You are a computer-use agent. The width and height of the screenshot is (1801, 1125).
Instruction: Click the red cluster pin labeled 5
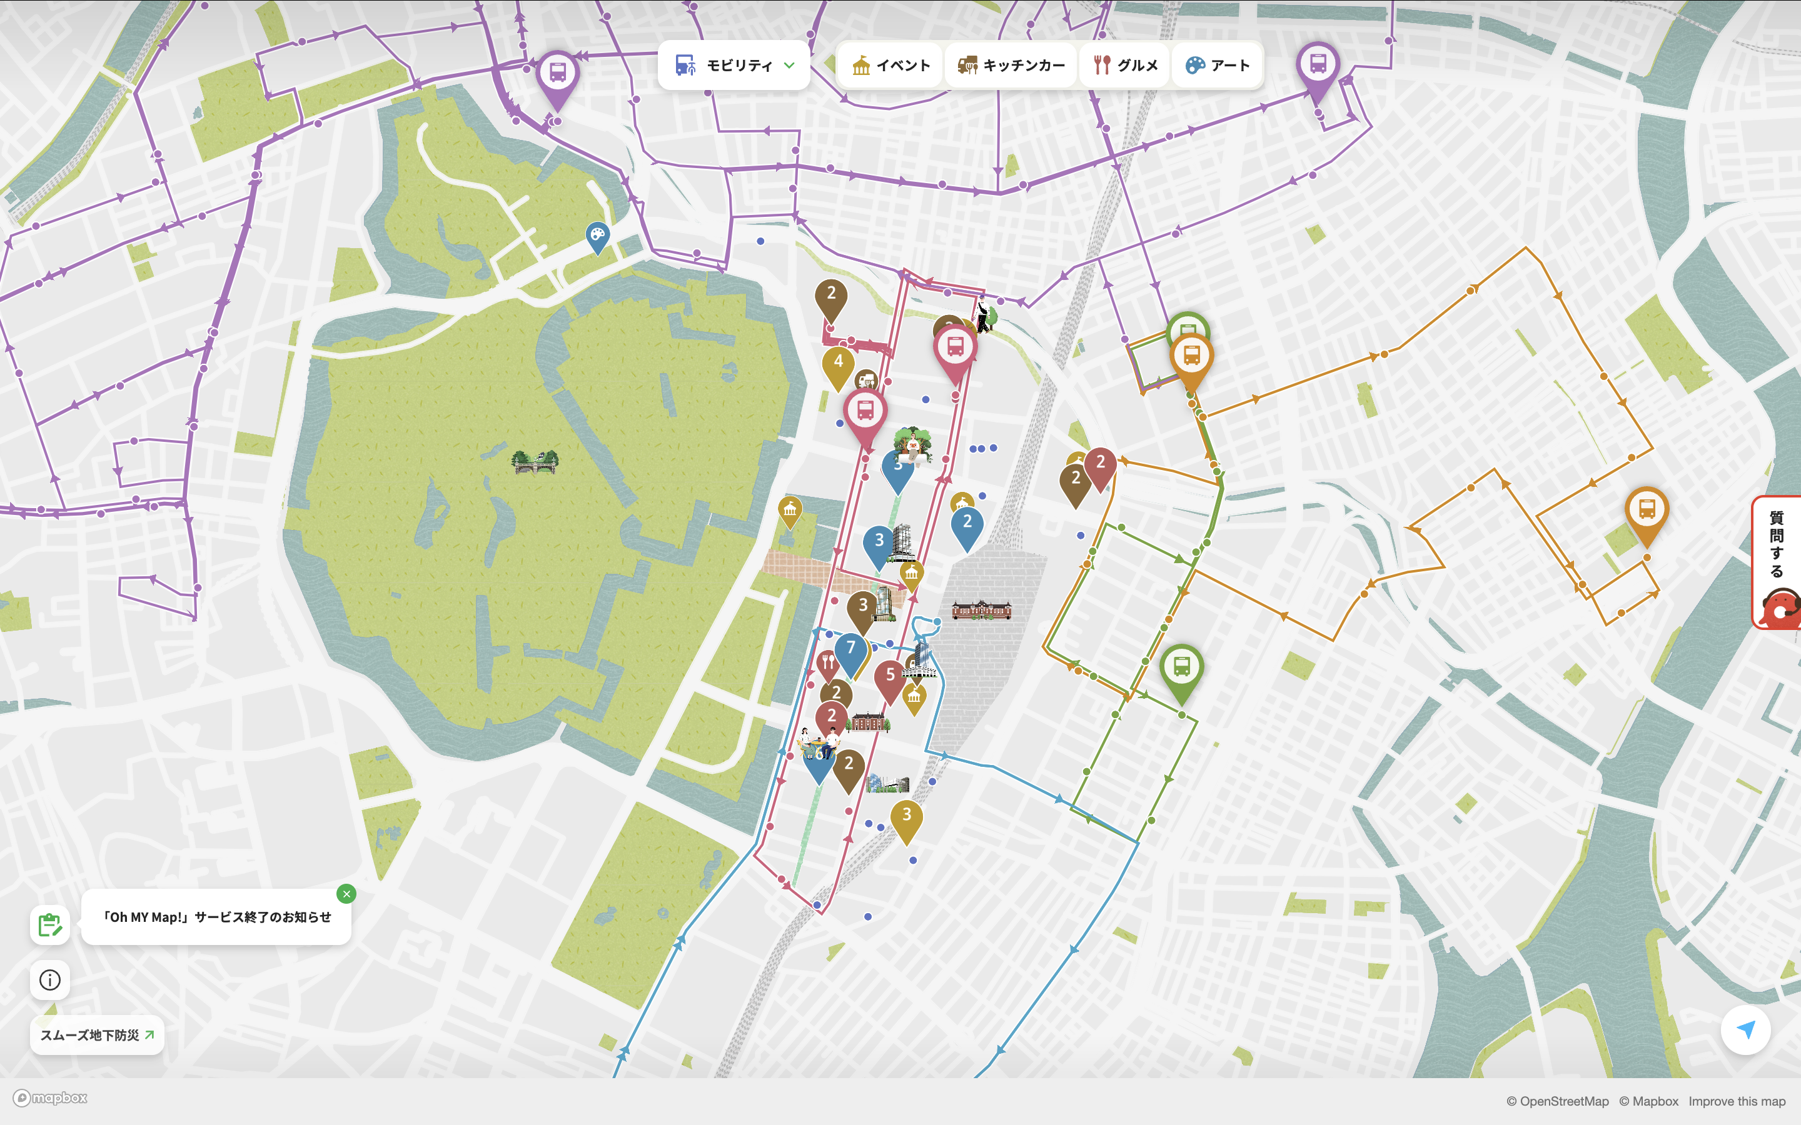coord(890,681)
